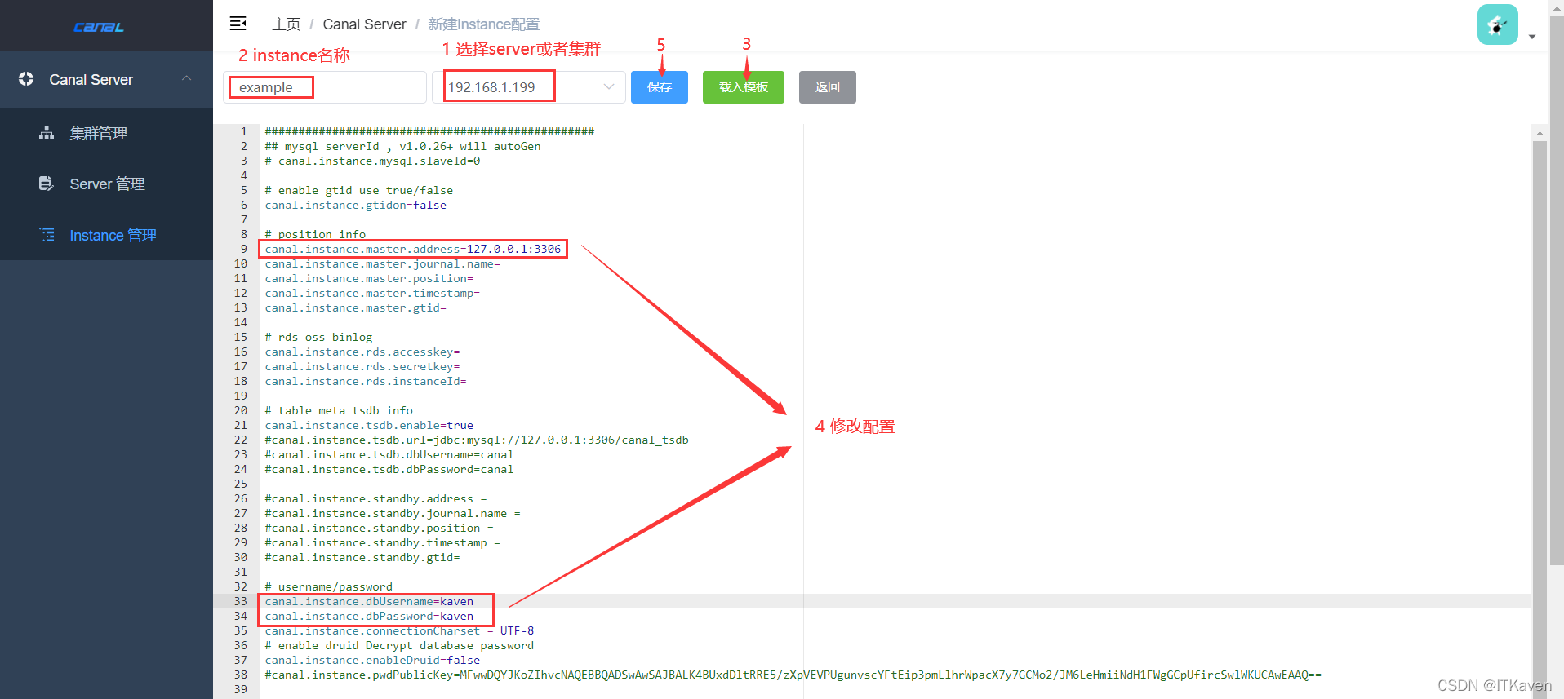Screen dimensions: 1564x699
Task: Click line 22 tsdb.url jdbc line
Action: [x=476, y=440]
